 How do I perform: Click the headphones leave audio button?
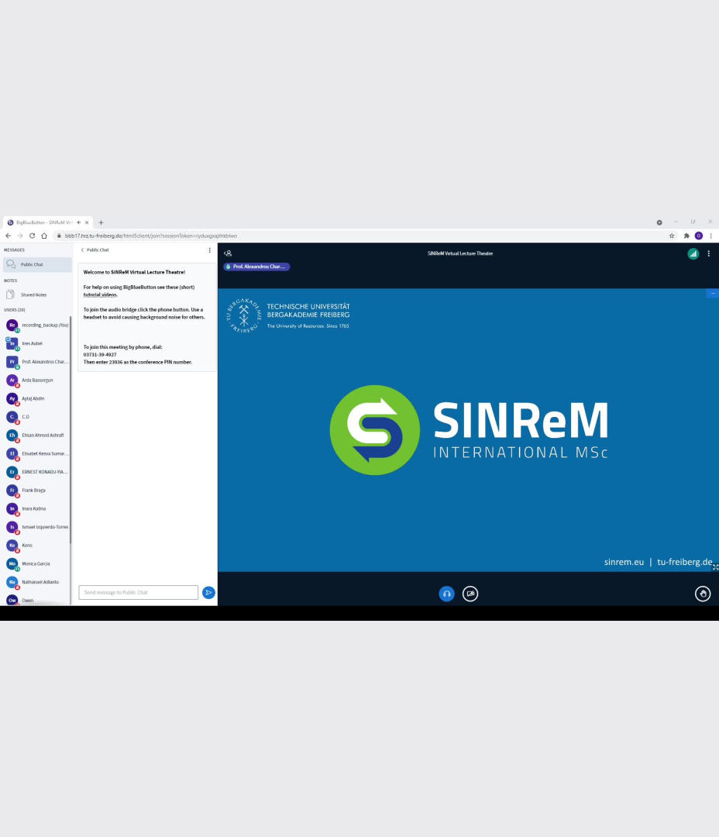[x=447, y=594]
